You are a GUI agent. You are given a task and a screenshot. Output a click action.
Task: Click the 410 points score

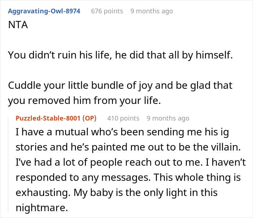123,118
